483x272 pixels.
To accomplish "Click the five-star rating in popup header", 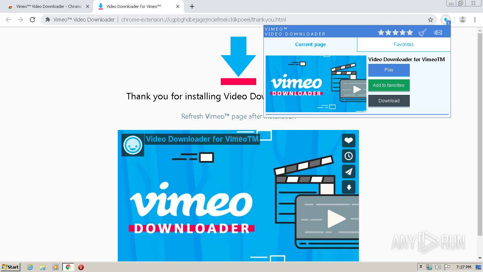I will pyautogui.click(x=395, y=32).
